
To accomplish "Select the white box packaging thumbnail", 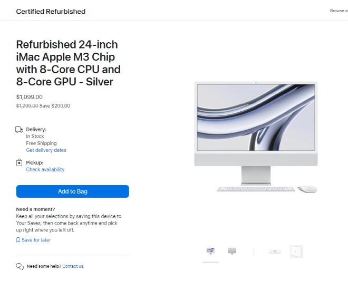I will (x=296, y=251).
